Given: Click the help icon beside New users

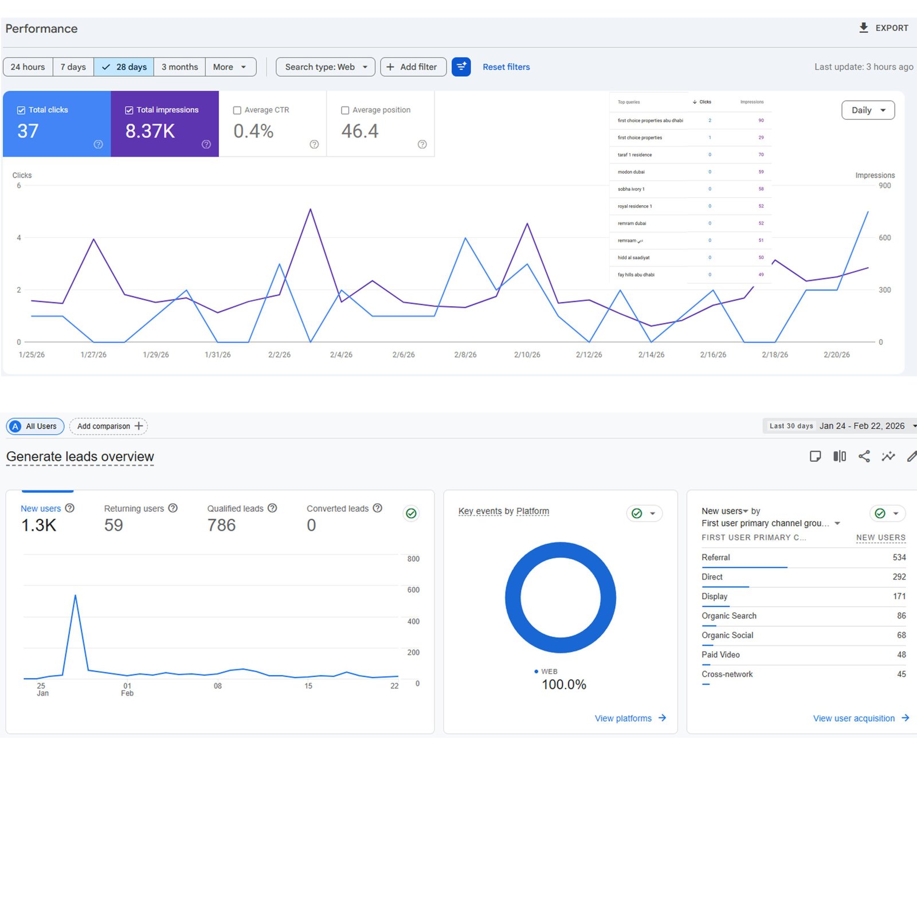Looking at the screenshot, I should tap(70, 508).
